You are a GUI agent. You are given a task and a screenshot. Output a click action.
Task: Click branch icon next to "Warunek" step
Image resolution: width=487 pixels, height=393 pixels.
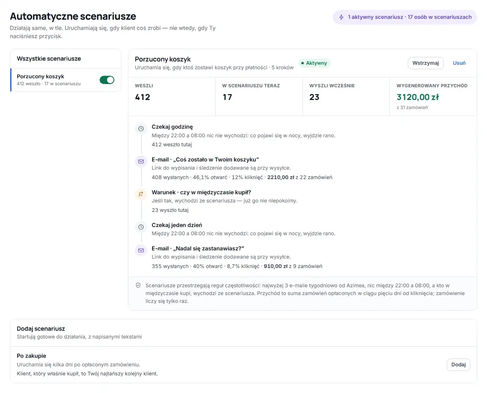(141, 194)
